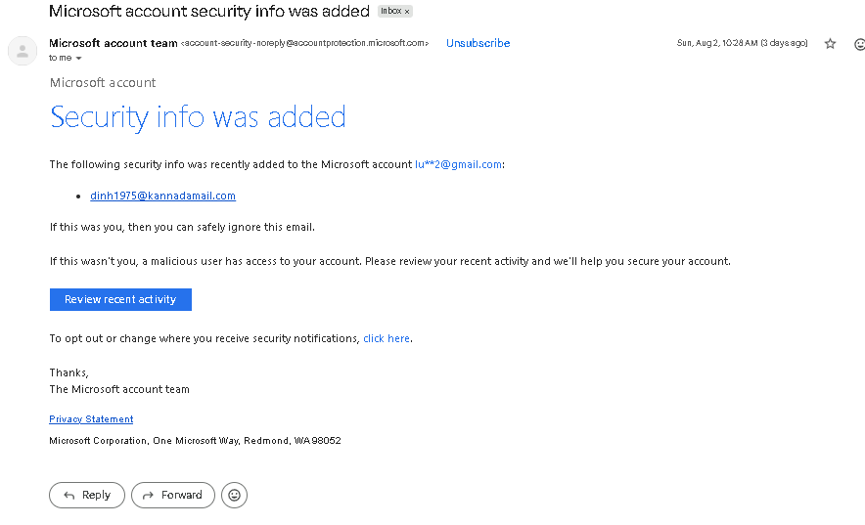Open the dinh1975@kannadamail.com link

(162, 196)
